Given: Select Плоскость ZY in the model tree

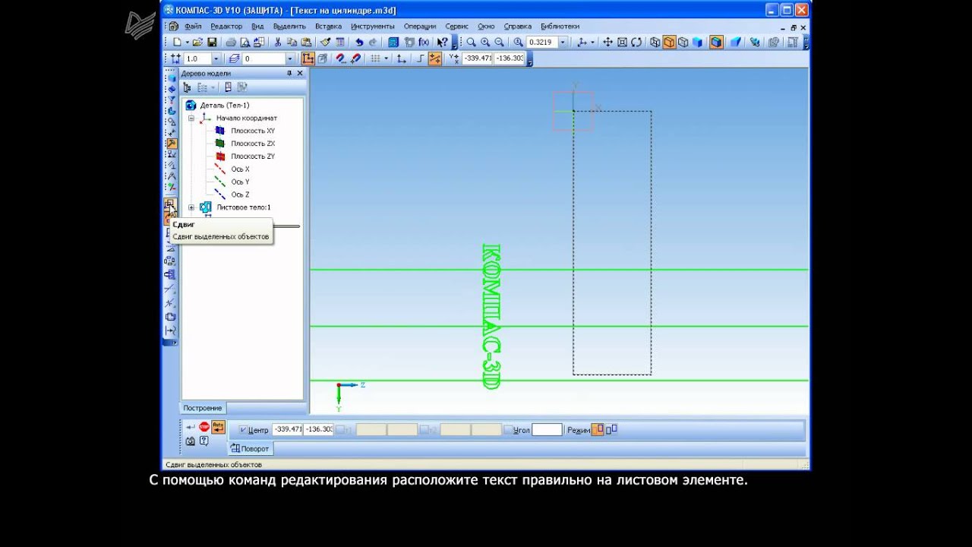Looking at the screenshot, I should pos(253,157).
